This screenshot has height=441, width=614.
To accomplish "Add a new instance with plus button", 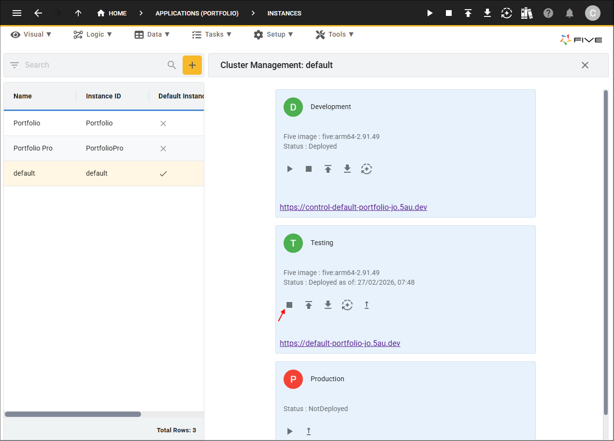I will coord(192,65).
